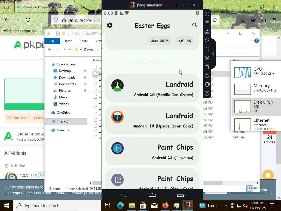Select Documents in navigation pane
The width and height of the screenshot is (281, 211).
coord(67,84)
